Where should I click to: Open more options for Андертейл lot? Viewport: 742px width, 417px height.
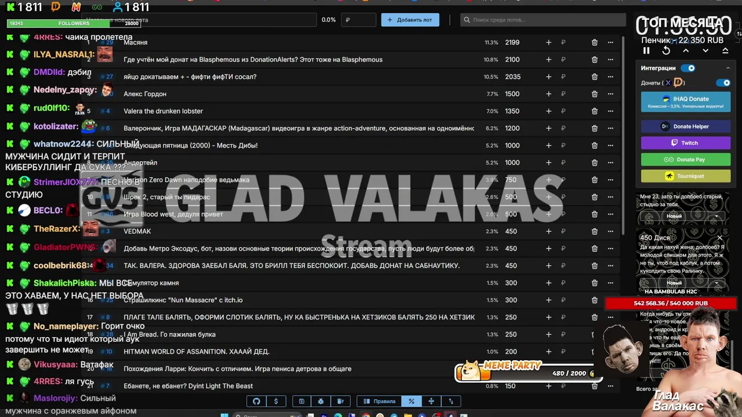[x=610, y=163]
